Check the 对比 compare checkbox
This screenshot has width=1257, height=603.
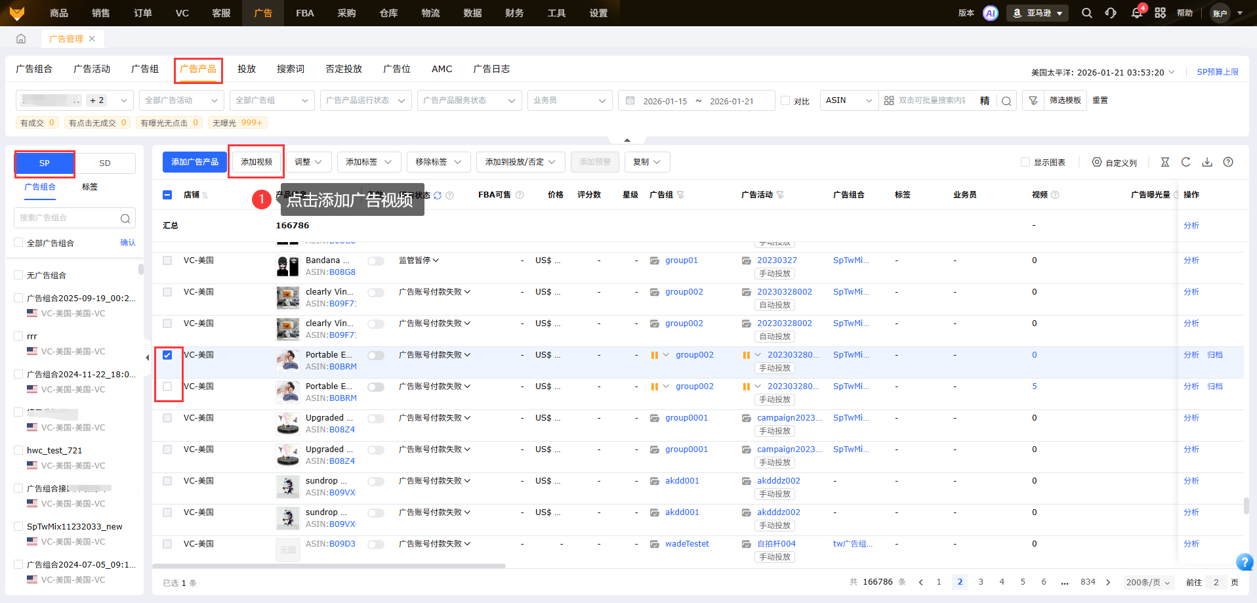tap(785, 100)
